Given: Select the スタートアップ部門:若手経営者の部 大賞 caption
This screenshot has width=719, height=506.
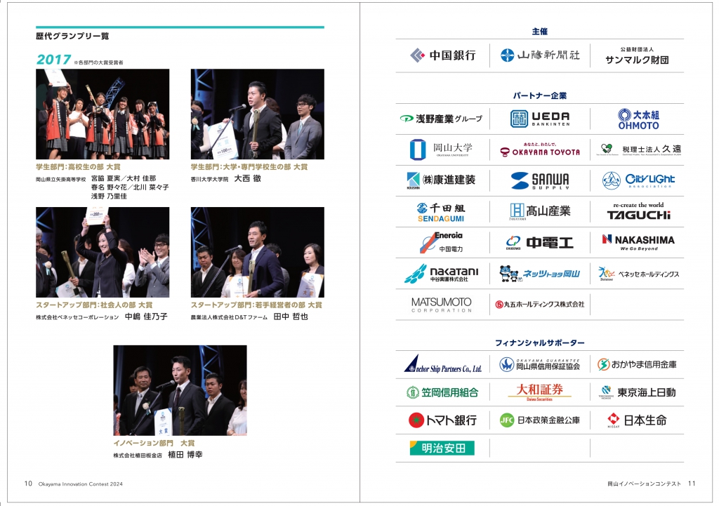Looking at the screenshot, I should pos(256,305).
